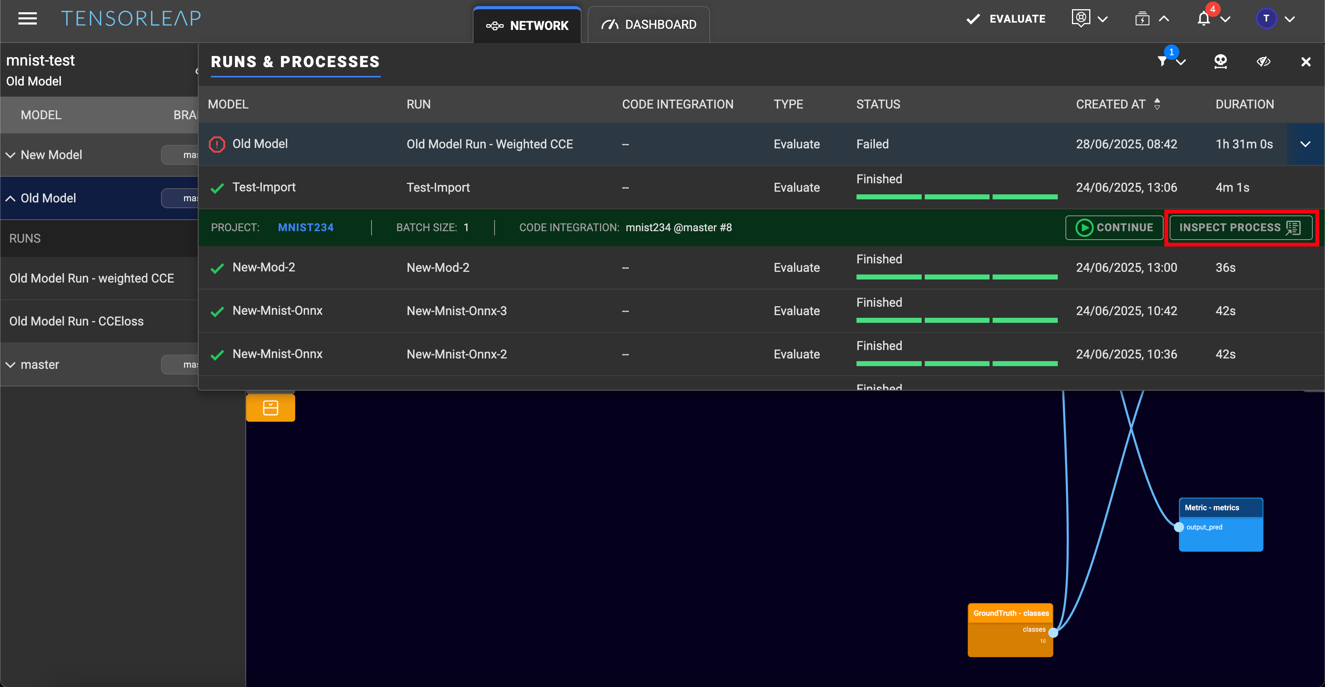Screen dimensions: 1325x687
Task: Expand the failed Old Model run row
Action: (x=1305, y=145)
